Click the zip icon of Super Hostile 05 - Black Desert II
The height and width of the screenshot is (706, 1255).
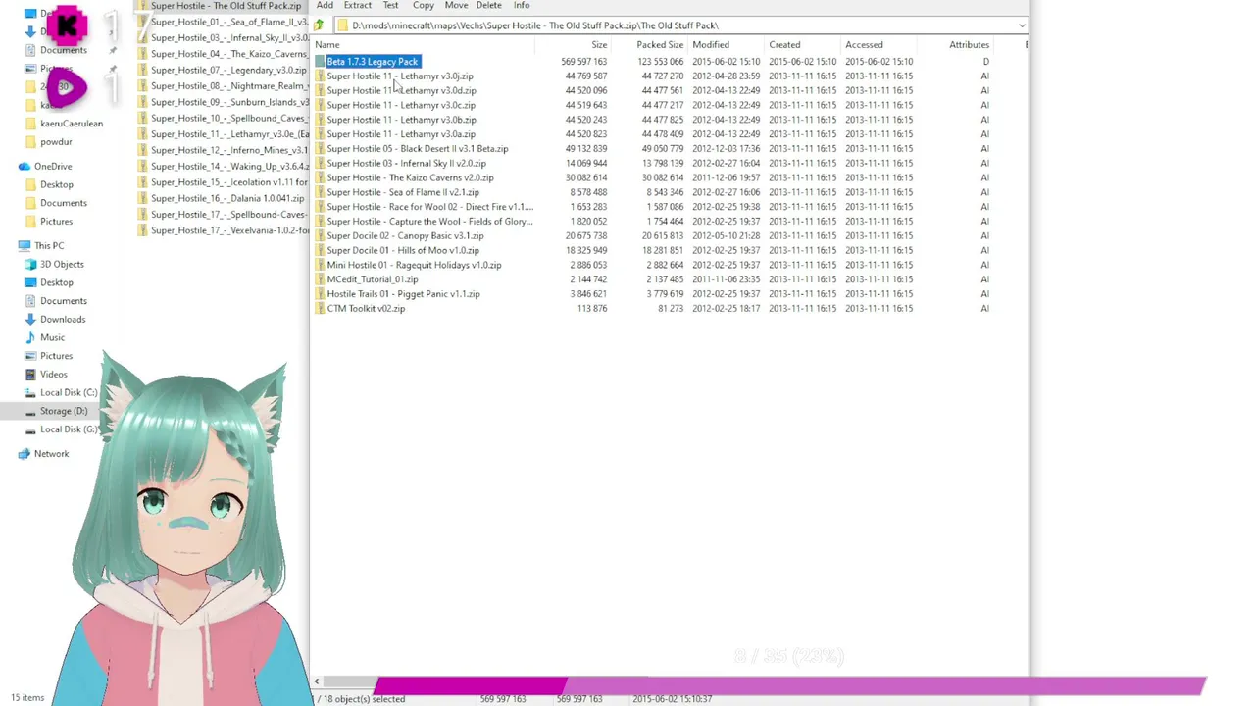click(x=320, y=149)
